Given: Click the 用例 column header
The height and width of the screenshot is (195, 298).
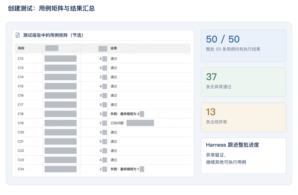Looking at the screenshot, I should click(21, 48).
